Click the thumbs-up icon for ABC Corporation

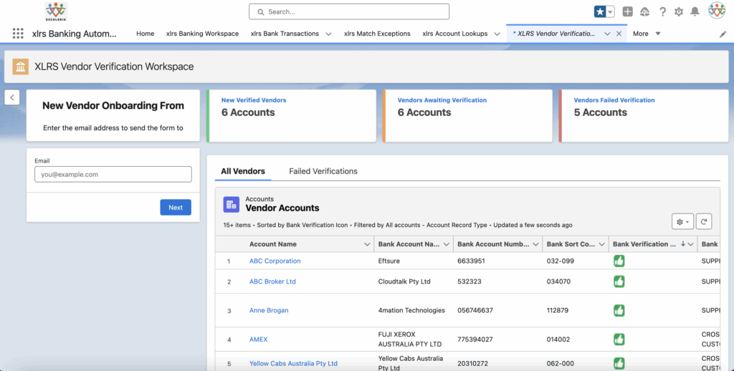coord(619,261)
